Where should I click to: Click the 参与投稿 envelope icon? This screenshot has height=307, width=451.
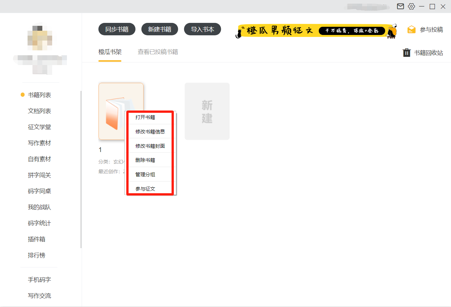(x=411, y=29)
